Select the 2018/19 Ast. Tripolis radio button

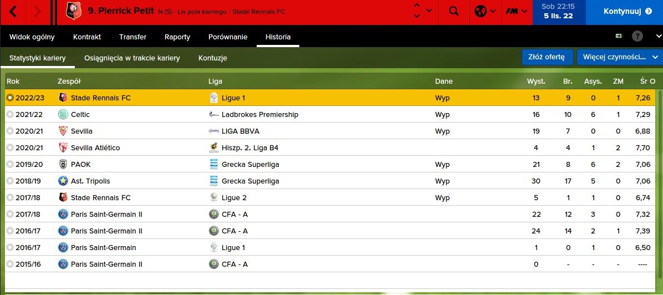(10, 181)
